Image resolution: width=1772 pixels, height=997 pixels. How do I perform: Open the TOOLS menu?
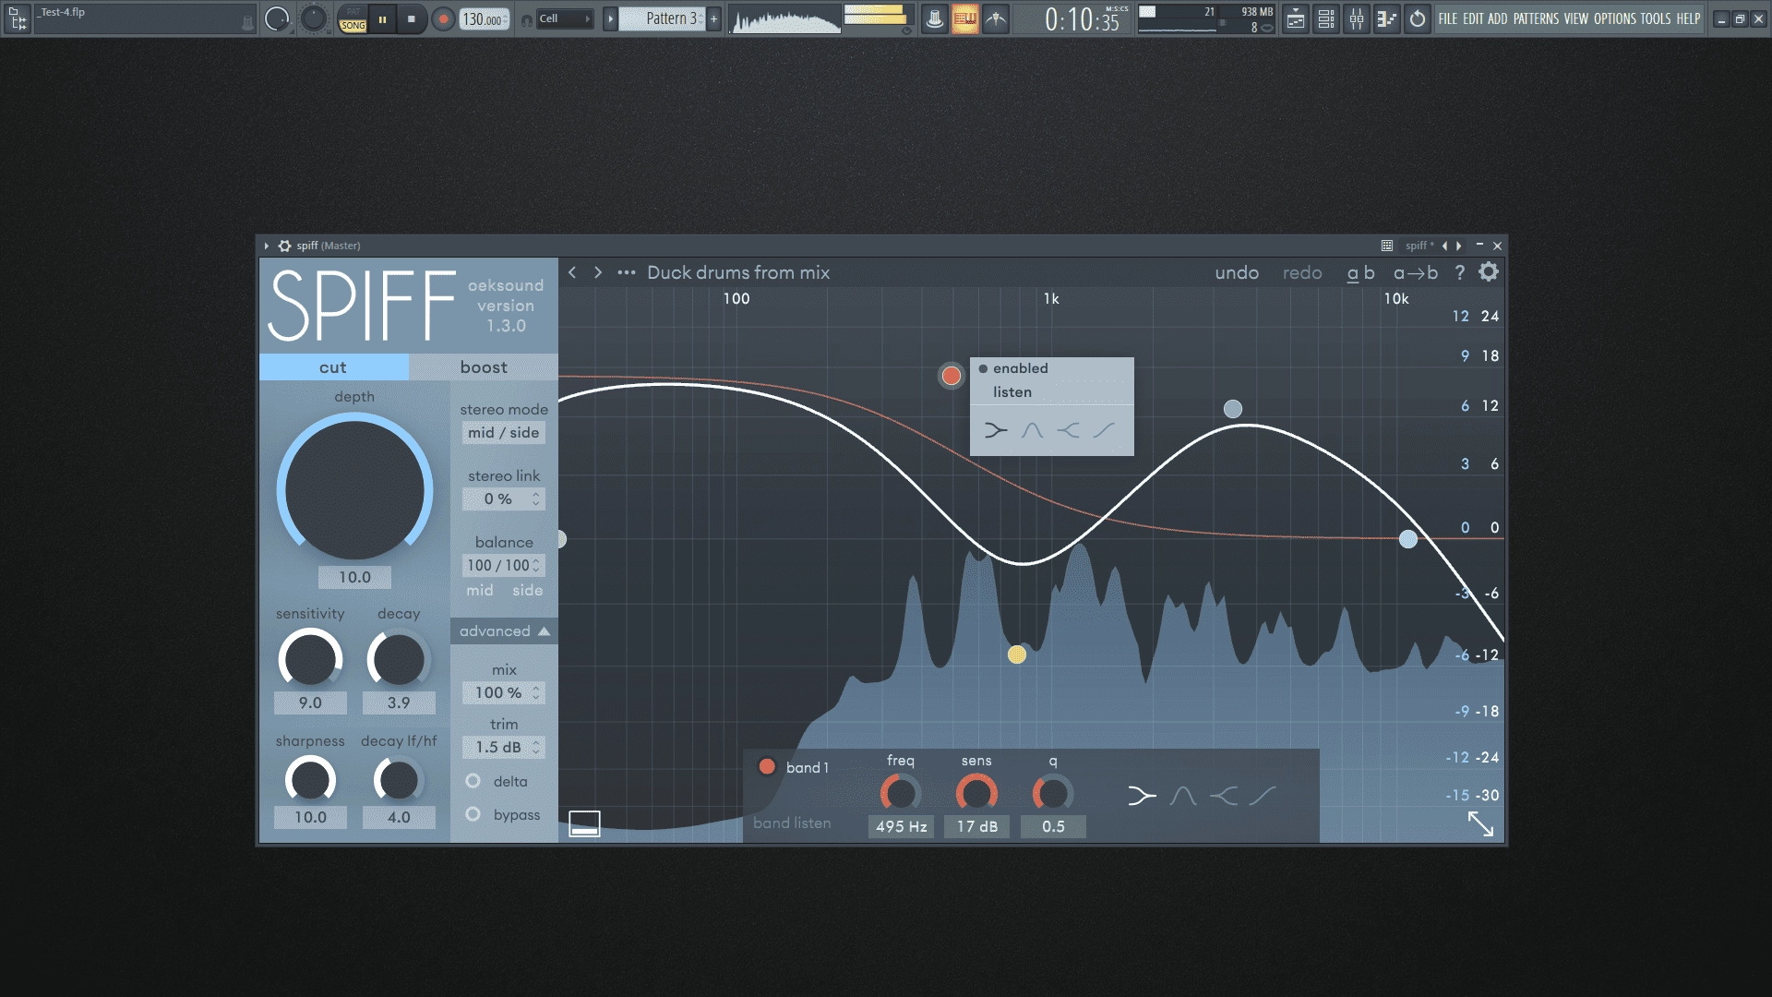point(1656,18)
